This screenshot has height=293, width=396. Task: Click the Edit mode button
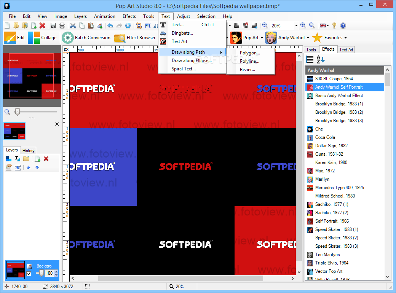14,38
